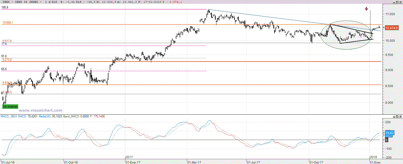Click the 200 MACD axis label
This screenshot has width=403, height=164.
(x=388, y=122)
